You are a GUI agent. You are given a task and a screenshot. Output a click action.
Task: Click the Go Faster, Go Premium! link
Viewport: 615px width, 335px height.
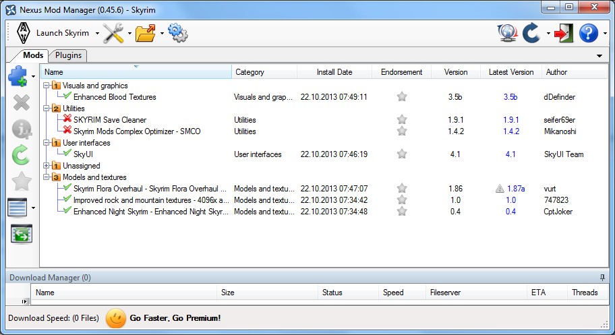click(x=175, y=317)
